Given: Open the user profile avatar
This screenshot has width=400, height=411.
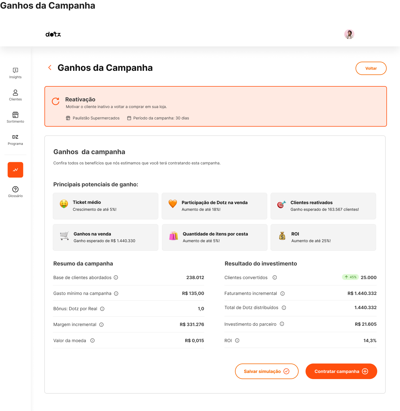Looking at the screenshot, I should point(349,34).
